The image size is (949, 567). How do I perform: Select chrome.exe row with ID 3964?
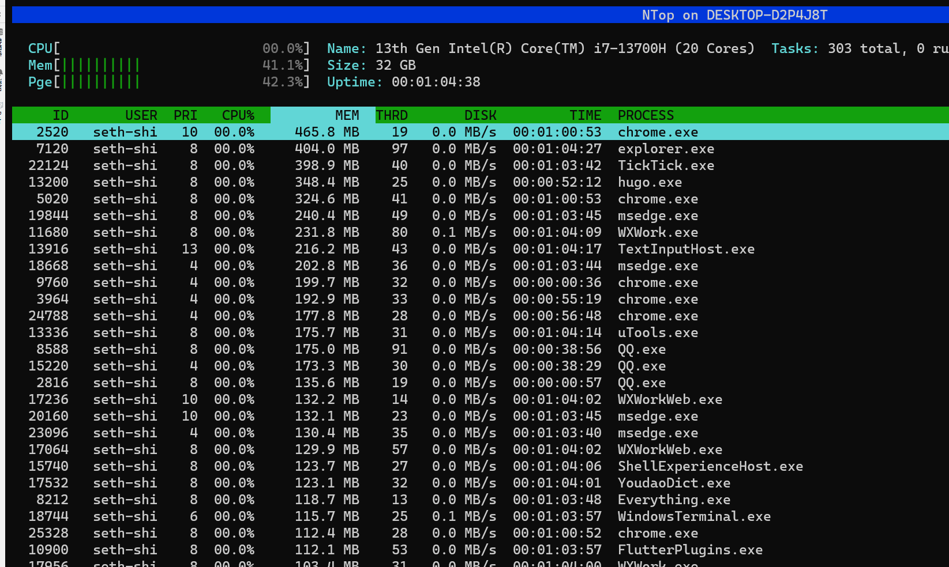pyautogui.click(x=481, y=299)
